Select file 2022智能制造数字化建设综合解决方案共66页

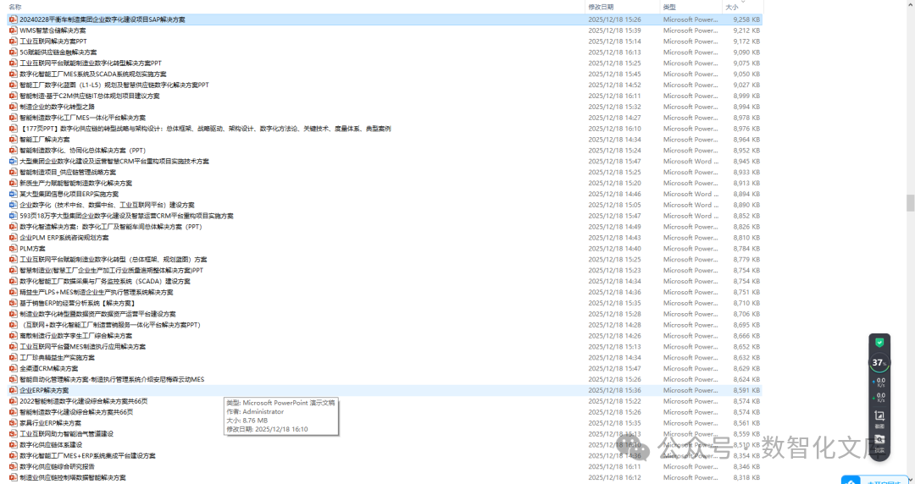pyautogui.click(x=83, y=401)
